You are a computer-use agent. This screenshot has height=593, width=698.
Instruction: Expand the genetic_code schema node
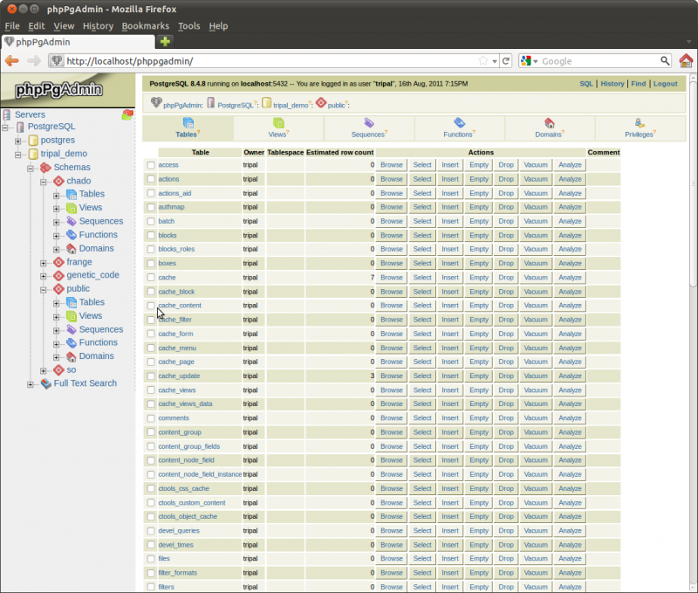point(43,276)
